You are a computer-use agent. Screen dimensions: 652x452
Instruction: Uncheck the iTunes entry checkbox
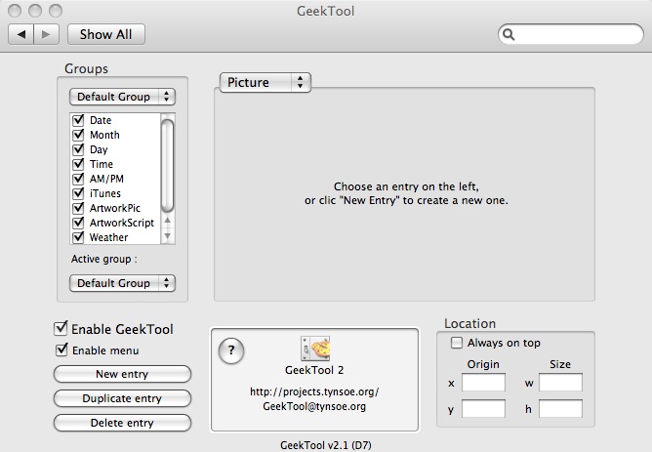coord(78,193)
